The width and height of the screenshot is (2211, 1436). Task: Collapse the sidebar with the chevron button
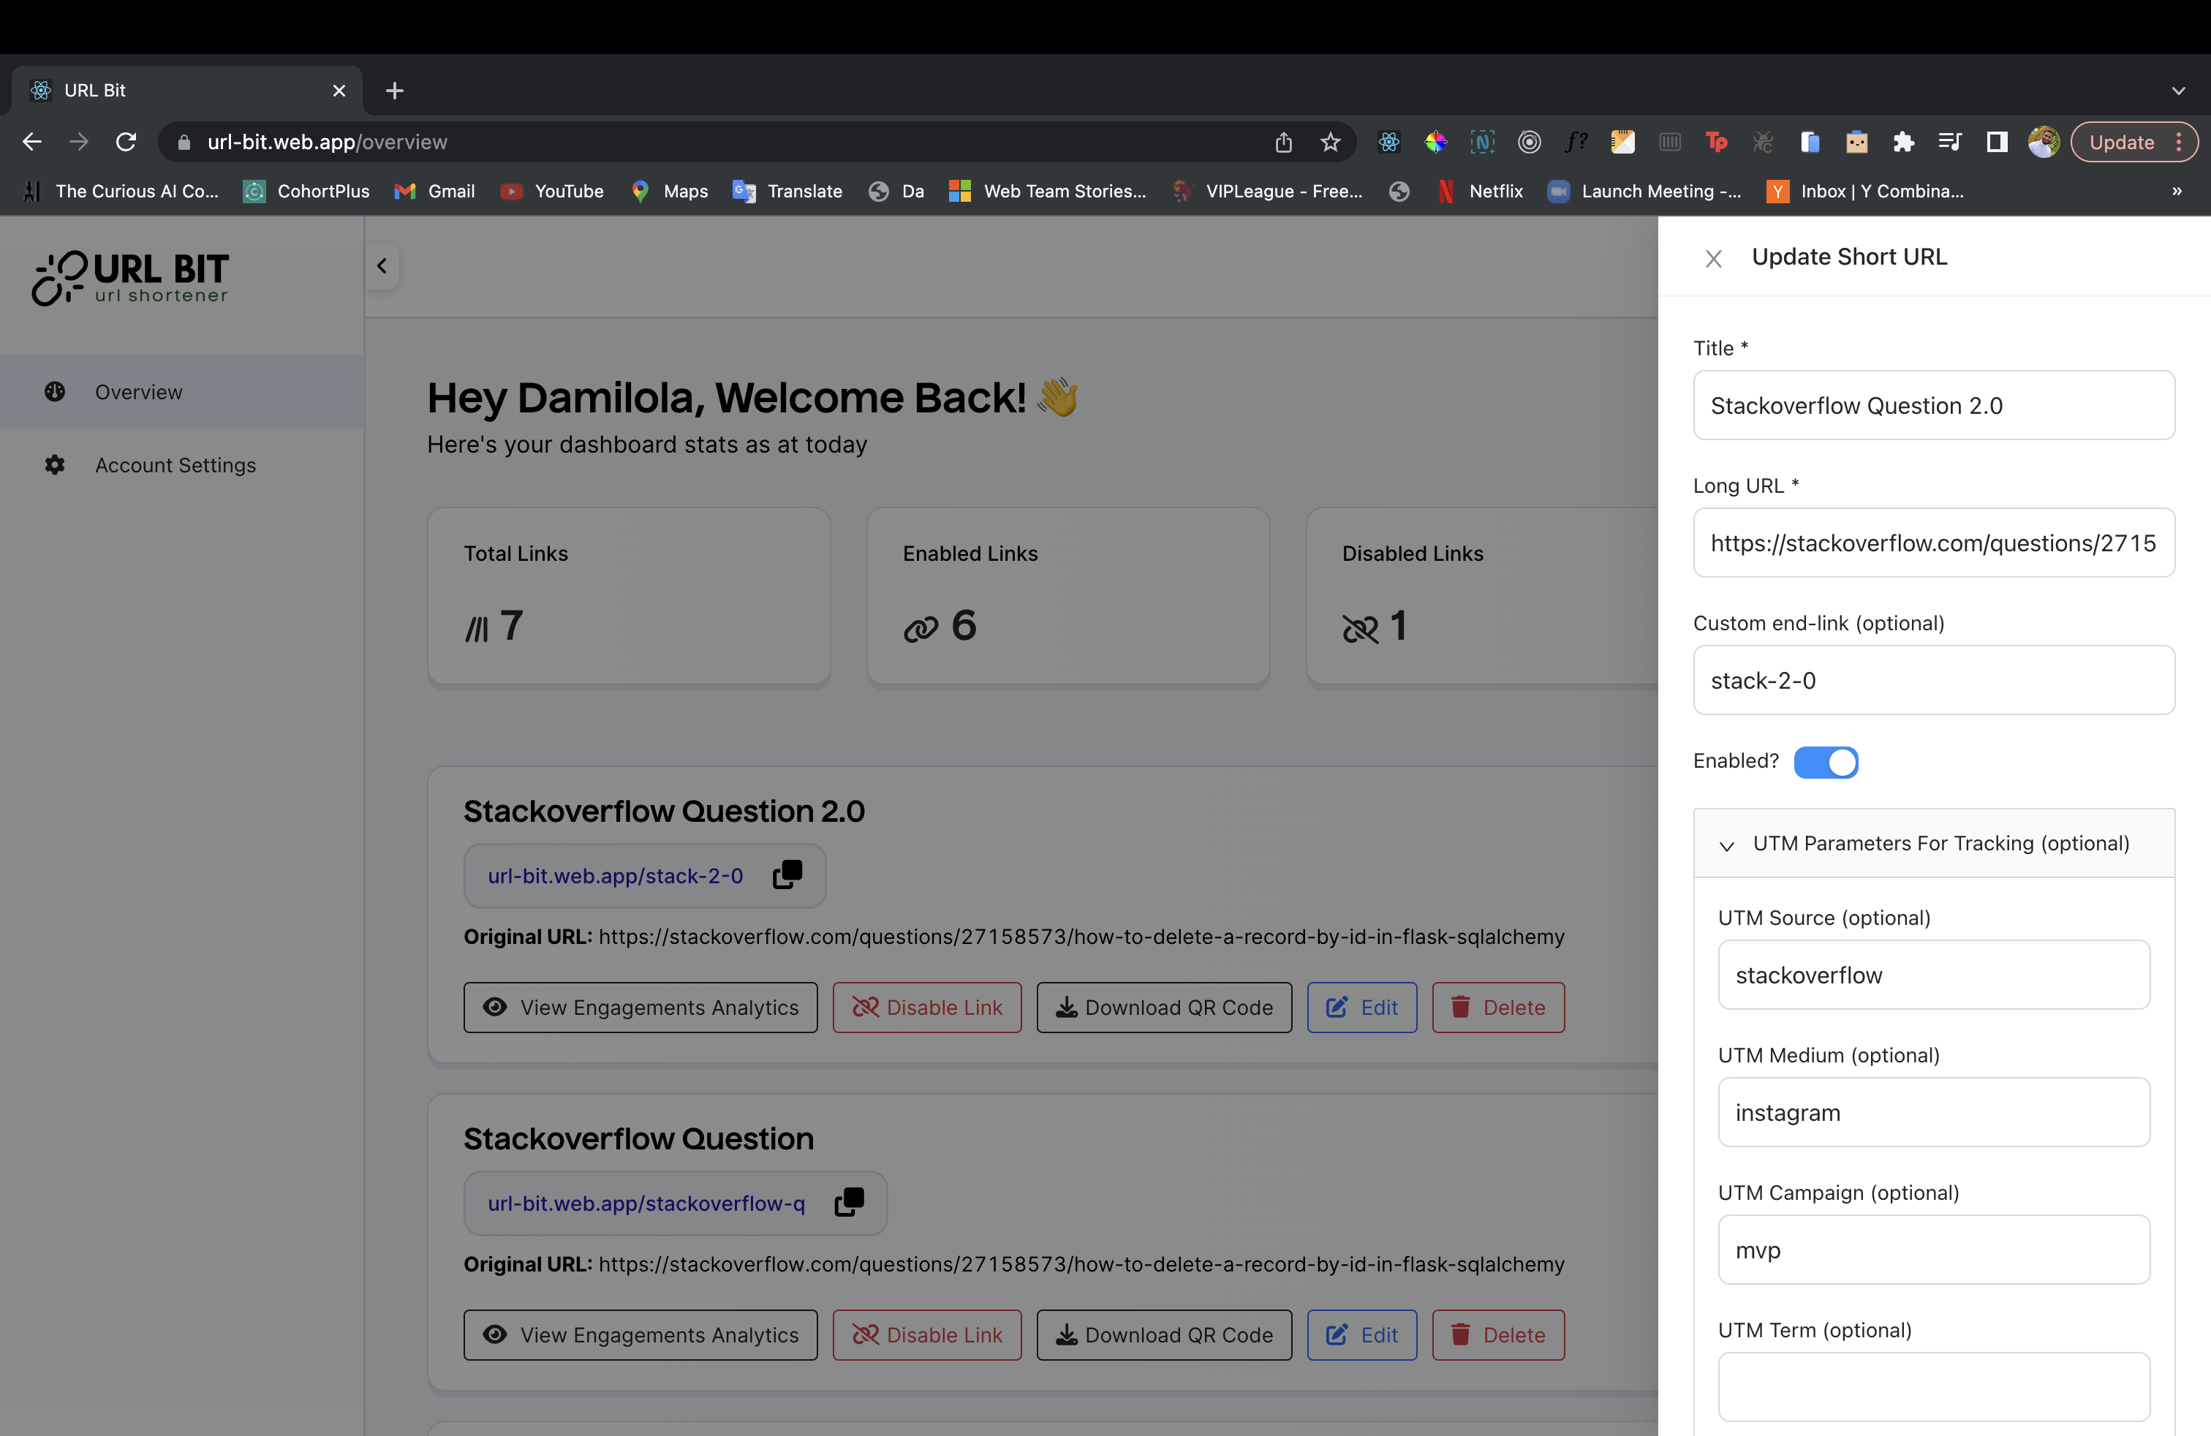[381, 265]
